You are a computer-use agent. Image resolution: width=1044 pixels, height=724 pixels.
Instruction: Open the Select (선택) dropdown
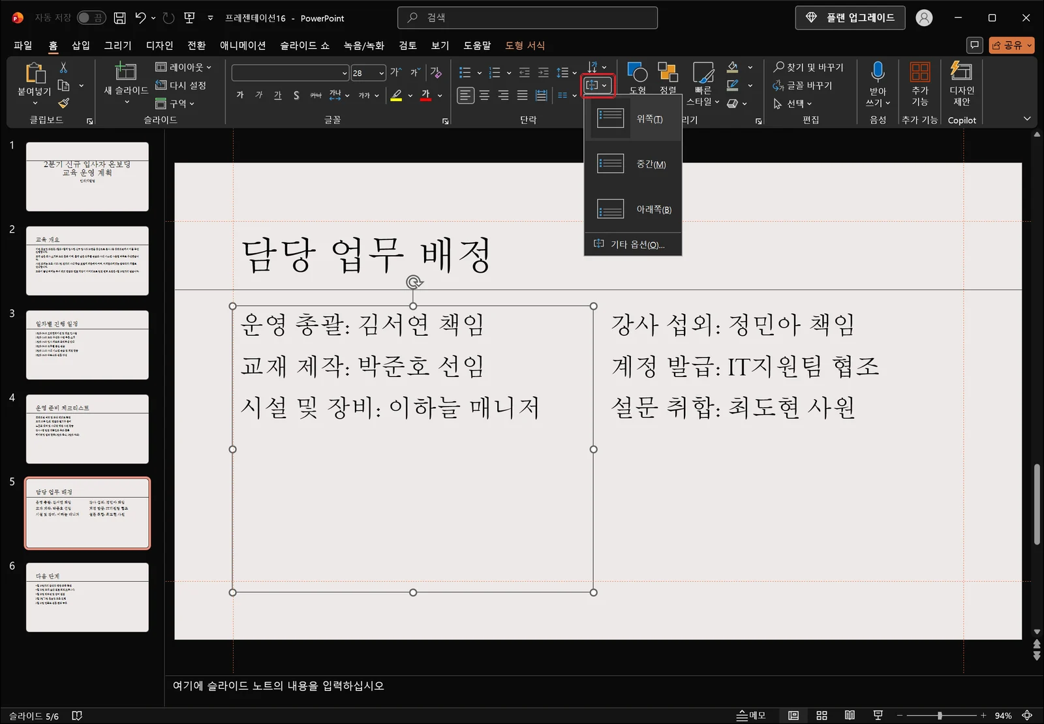coord(792,103)
